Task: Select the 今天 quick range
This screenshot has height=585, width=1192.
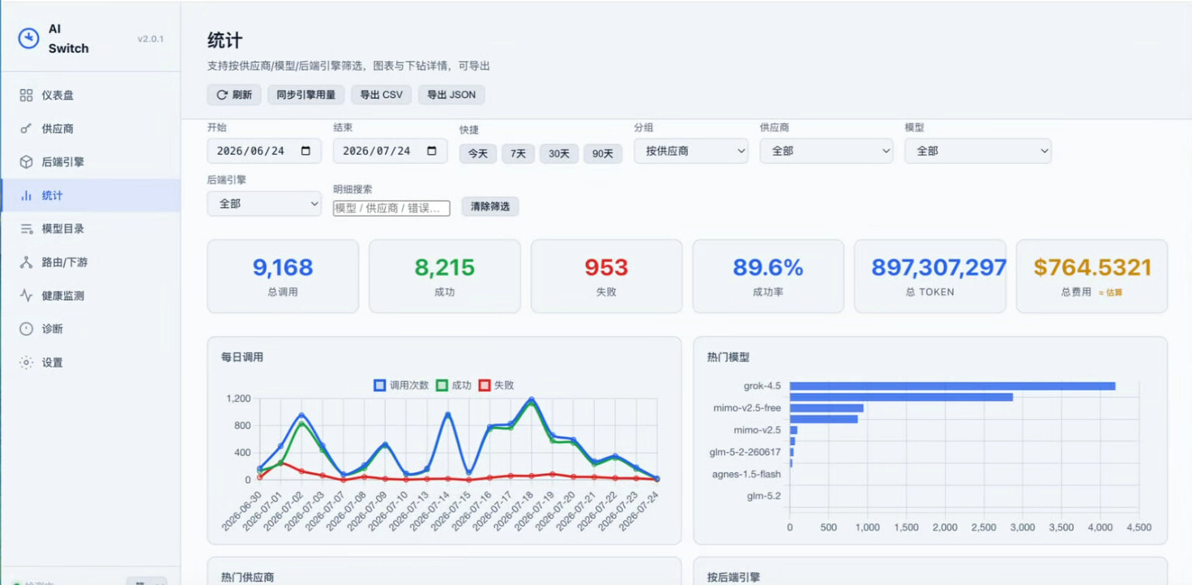Action: click(478, 153)
